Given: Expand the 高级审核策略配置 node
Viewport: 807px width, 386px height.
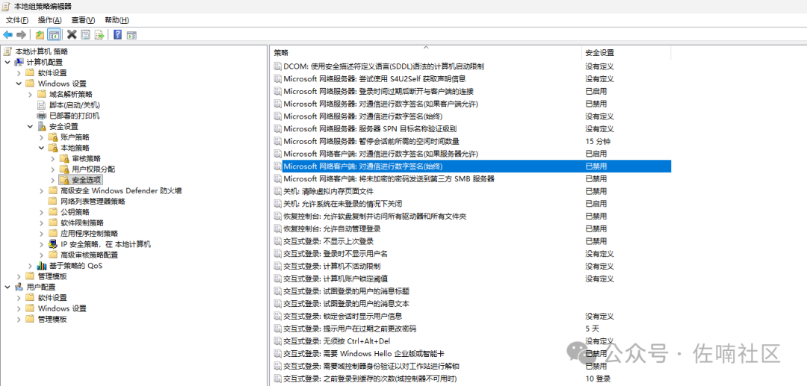Looking at the screenshot, I should click(41, 255).
